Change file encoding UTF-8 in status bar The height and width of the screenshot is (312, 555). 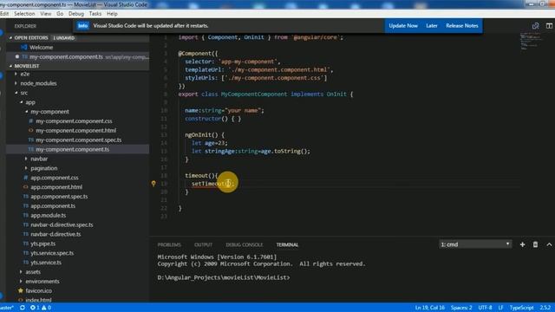tap(485, 308)
